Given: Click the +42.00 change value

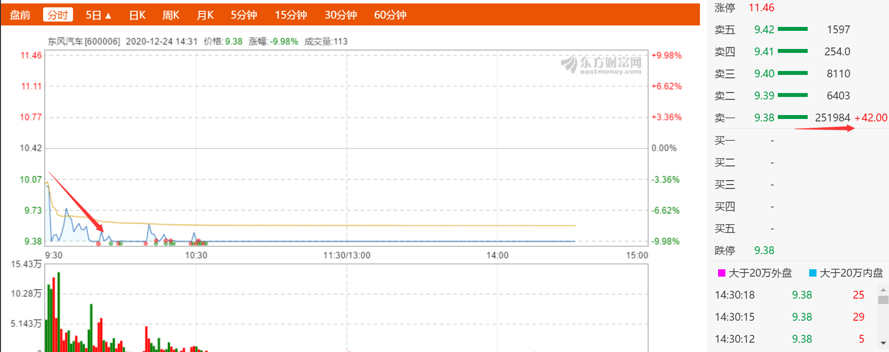Looking at the screenshot, I should pos(871,117).
